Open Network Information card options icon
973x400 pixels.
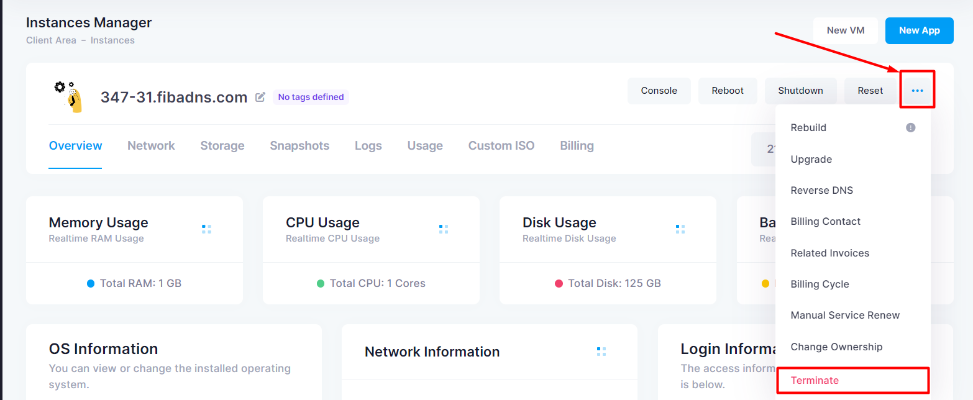[x=601, y=352]
